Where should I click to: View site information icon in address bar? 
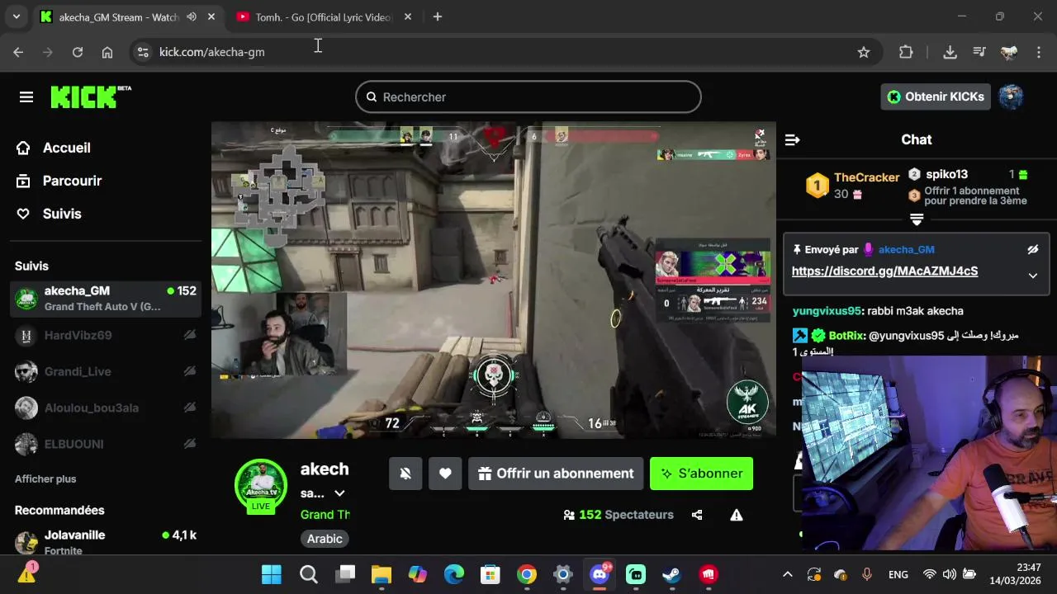[143, 52]
